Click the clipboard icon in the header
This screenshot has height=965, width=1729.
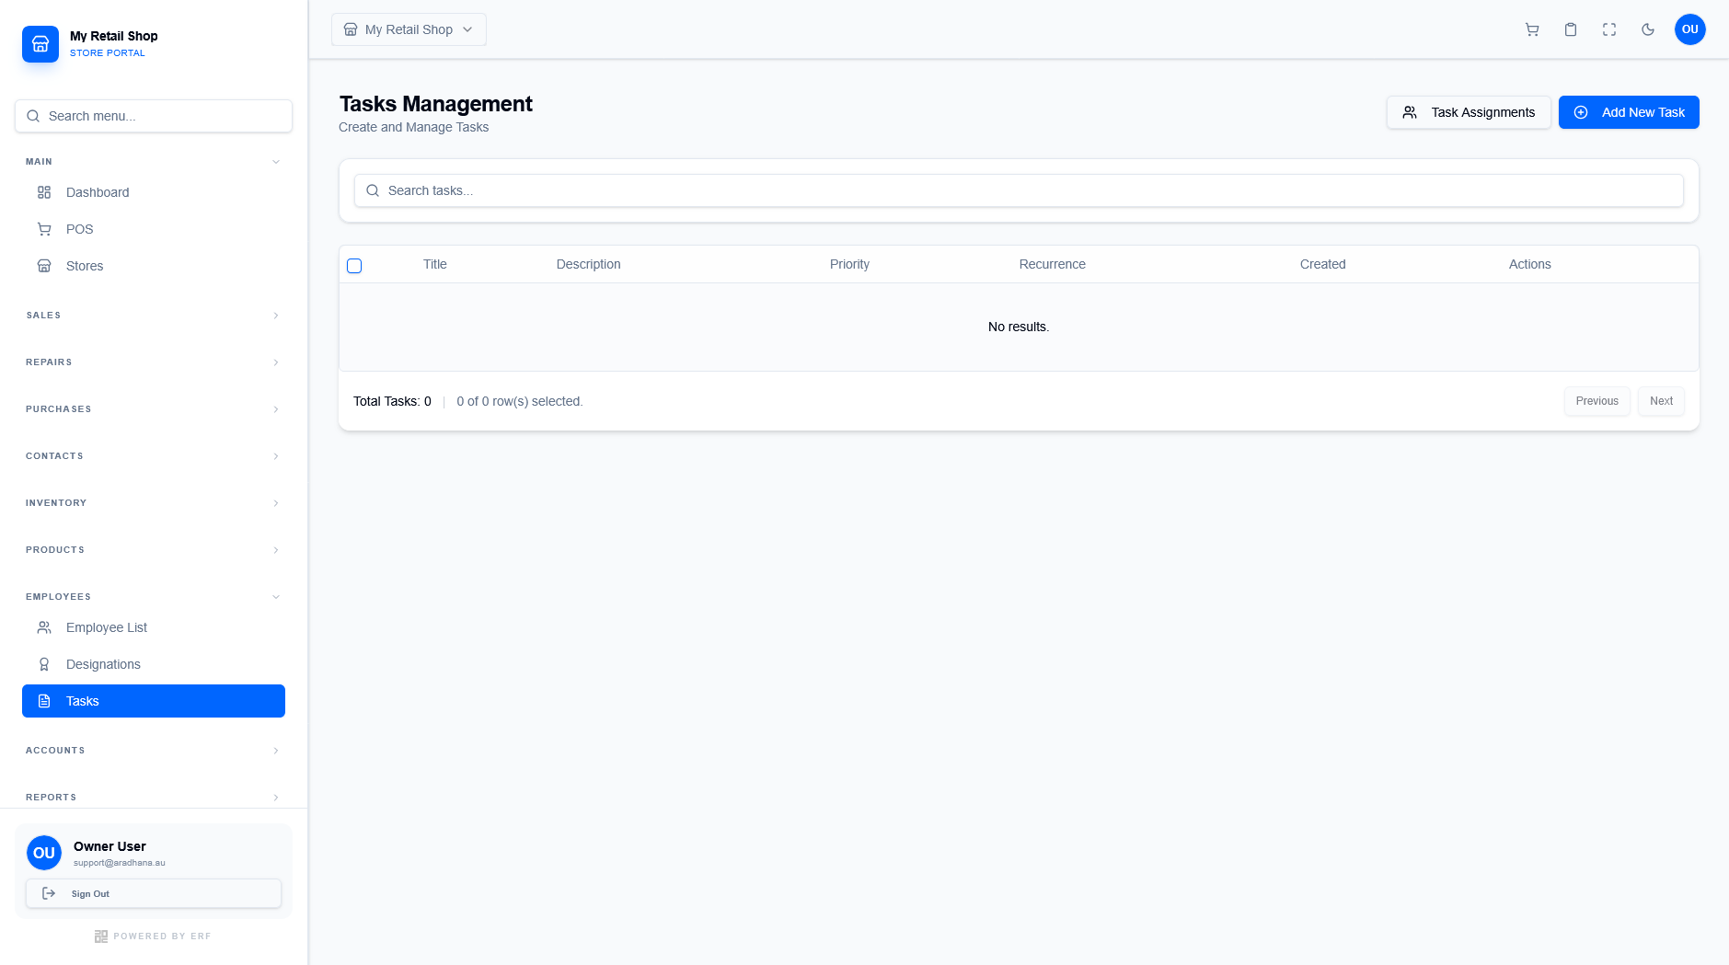[x=1570, y=29]
